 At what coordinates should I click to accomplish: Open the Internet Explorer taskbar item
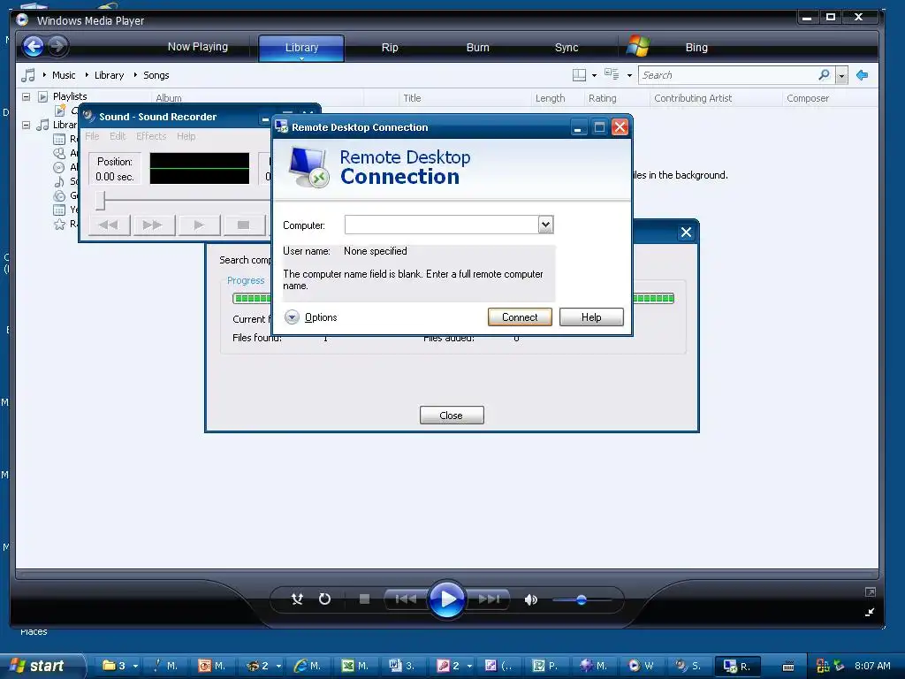[x=308, y=666]
